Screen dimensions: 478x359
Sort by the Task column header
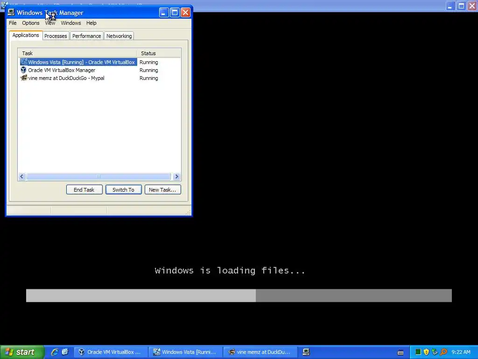click(78, 53)
